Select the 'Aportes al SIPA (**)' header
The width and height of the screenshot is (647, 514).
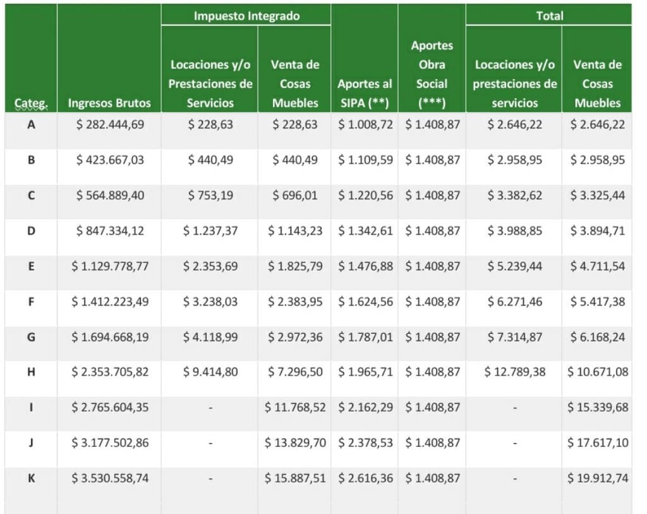click(365, 93)
